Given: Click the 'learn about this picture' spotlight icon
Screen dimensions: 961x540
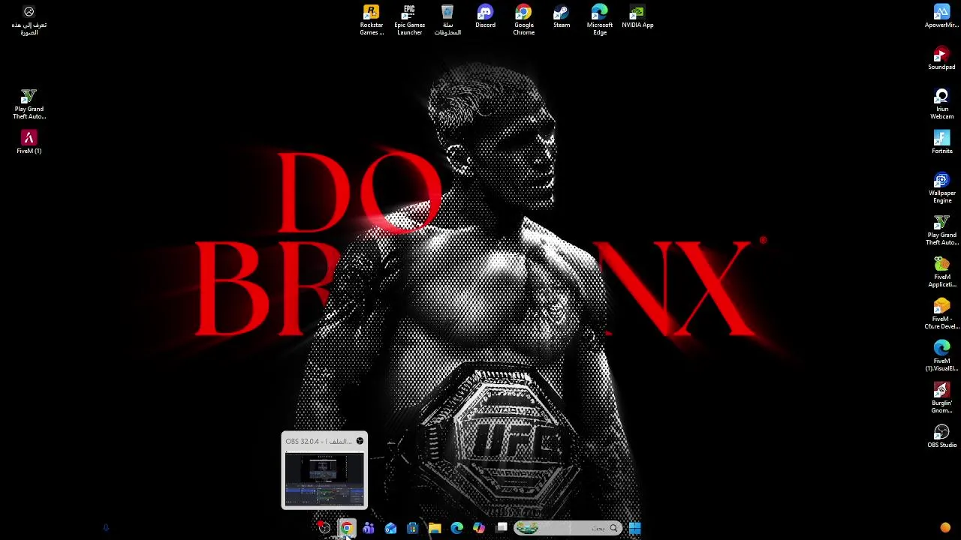Looking at the screenshot, I should coord(29,20).
